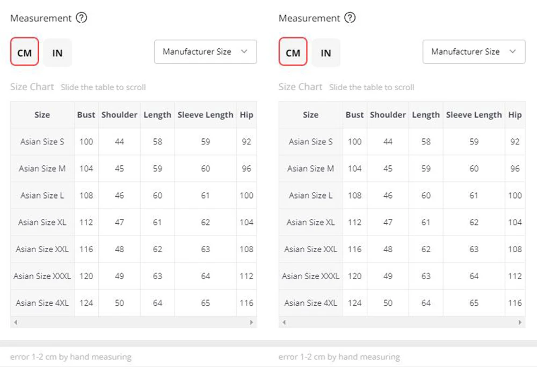Switch to IN unit in right panel
Image resolution: width=537 pixels, height=374 pixels.
(326, 53)
